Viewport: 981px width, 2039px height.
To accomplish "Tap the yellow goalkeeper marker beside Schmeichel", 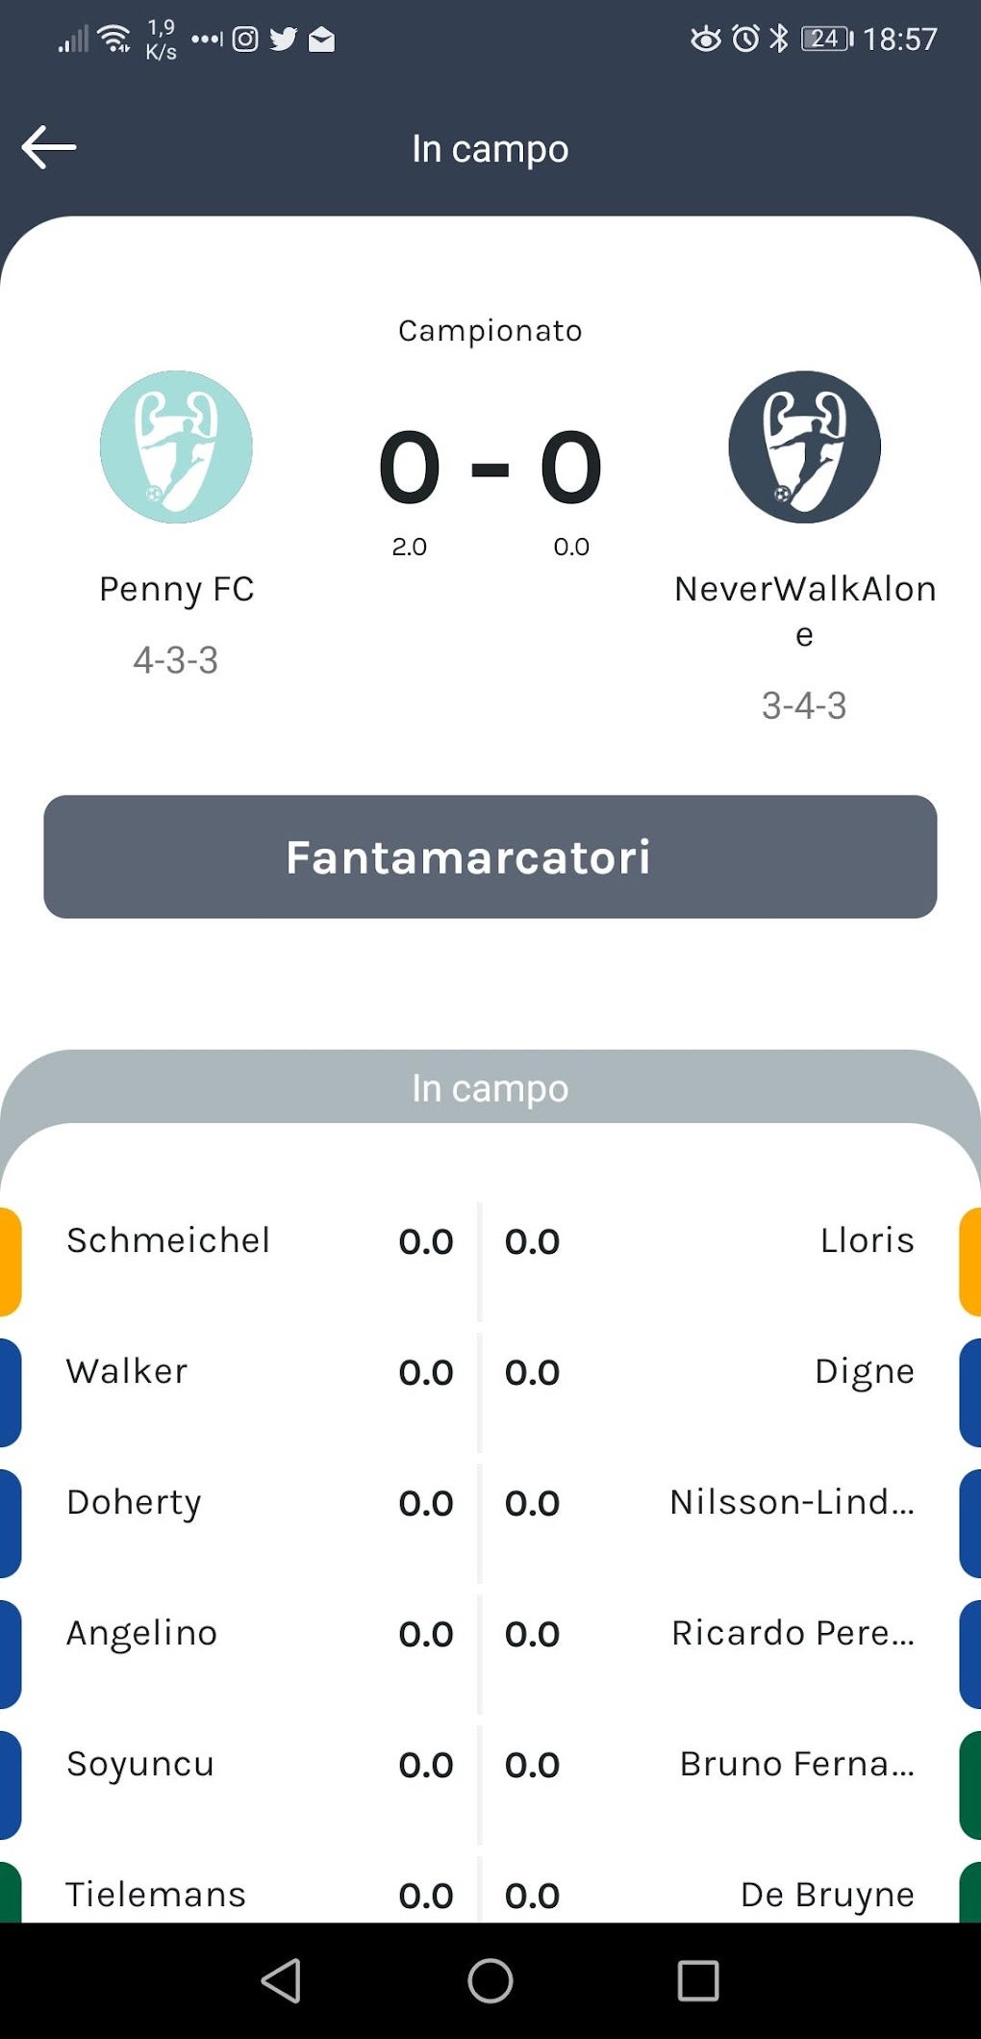I will pyautogui.click(x=10, y=1261).
